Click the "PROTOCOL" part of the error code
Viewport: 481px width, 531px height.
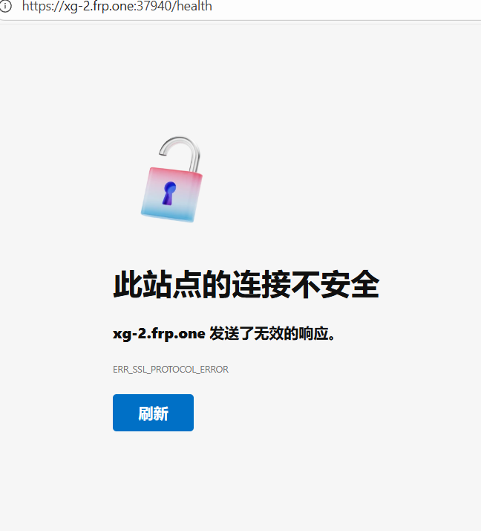click(173, 369)
